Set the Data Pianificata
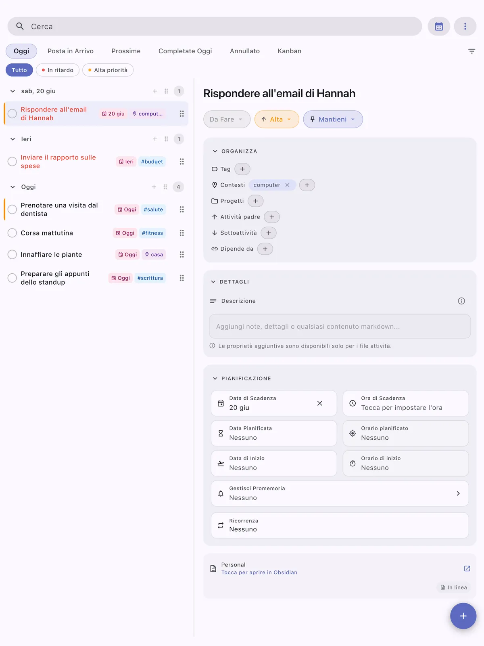Screen dimensions: 484x646 click(274, 433)
